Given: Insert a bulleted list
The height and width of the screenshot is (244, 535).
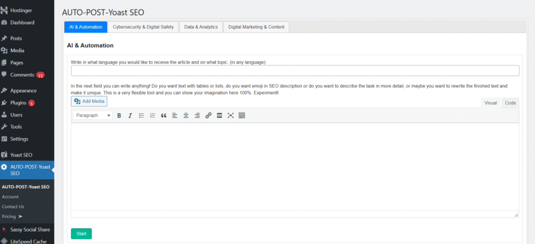Looking at the screenshot, I should point(141,115).
